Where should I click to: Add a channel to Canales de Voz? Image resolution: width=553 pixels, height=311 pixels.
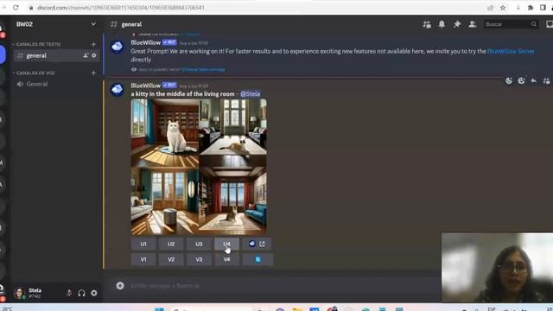(93, 73)
